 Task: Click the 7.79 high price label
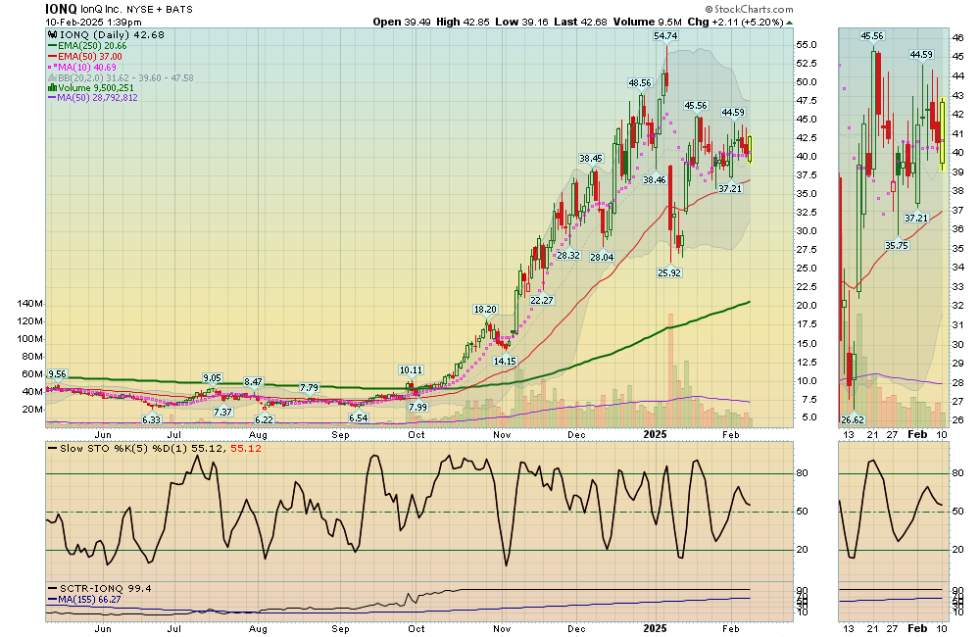(x=309, y=387)
